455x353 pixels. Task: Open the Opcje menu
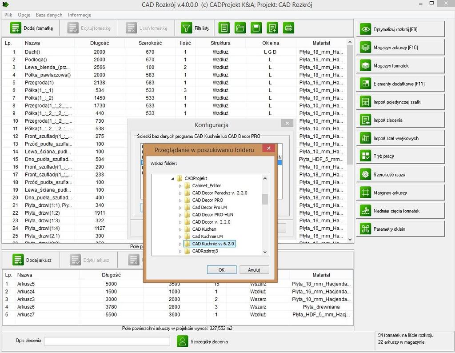[x=24, y=15]
